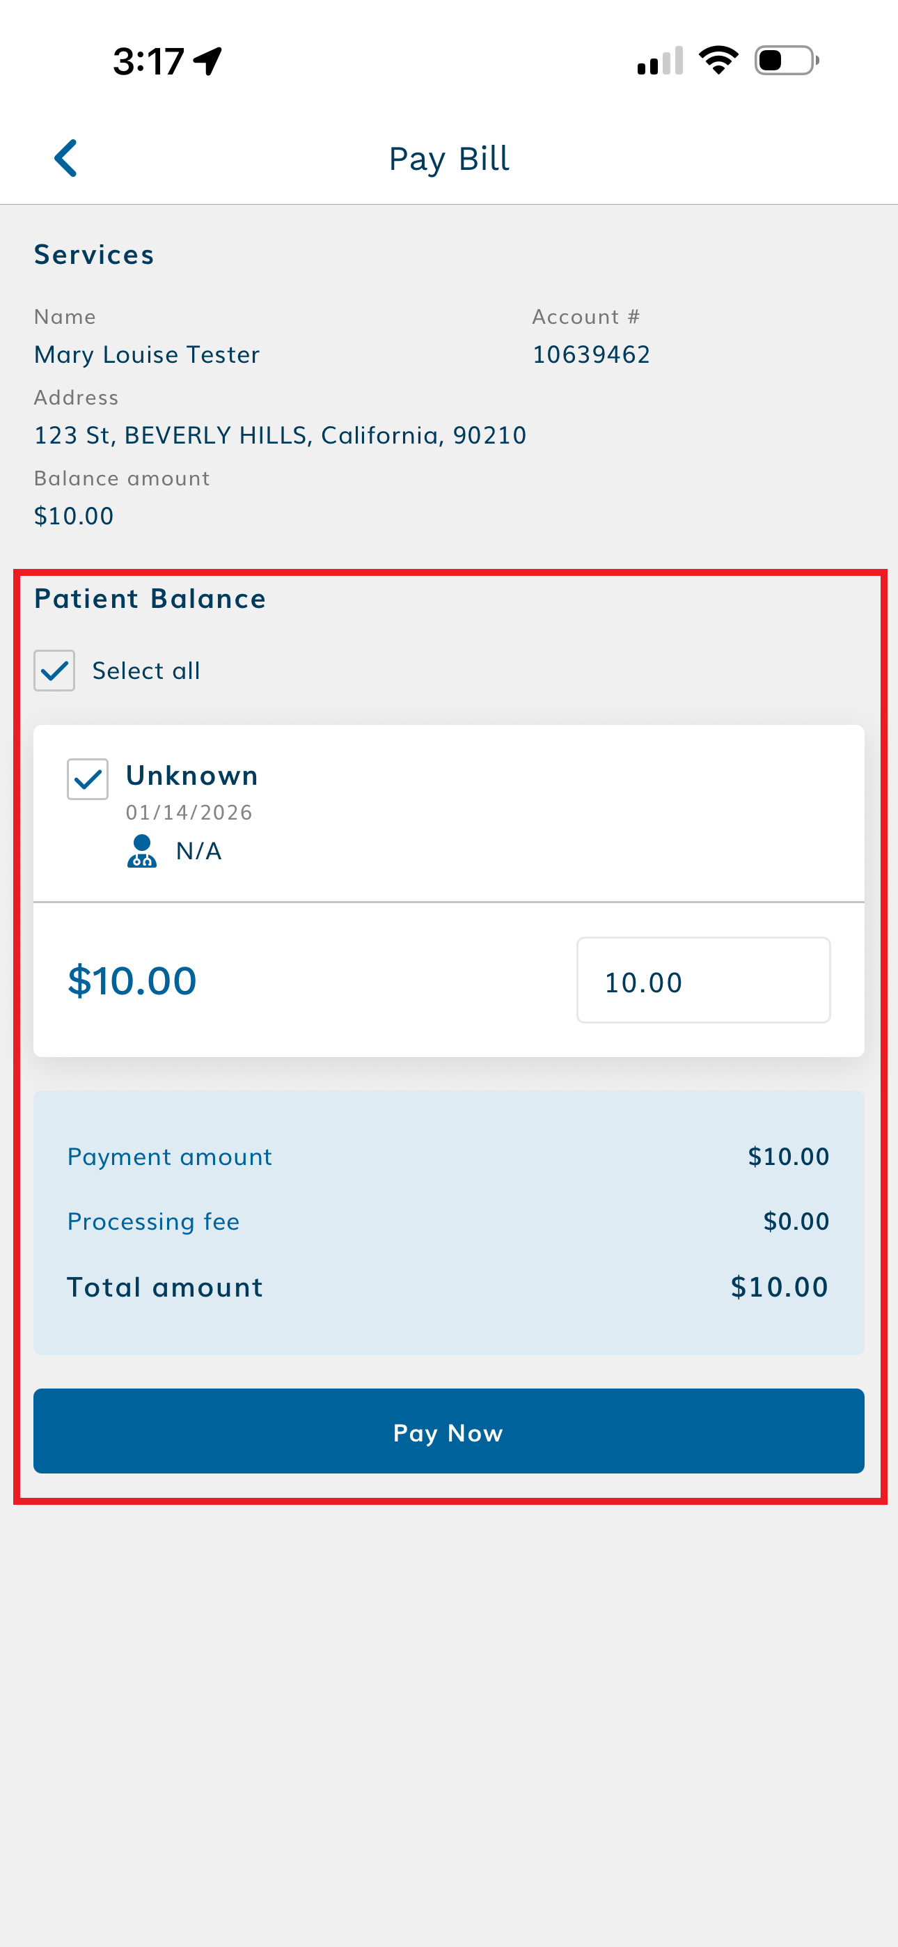This screenshot has width=898, height=1947.
Task: Tap the back arrow icon
Action: [67, 158]
